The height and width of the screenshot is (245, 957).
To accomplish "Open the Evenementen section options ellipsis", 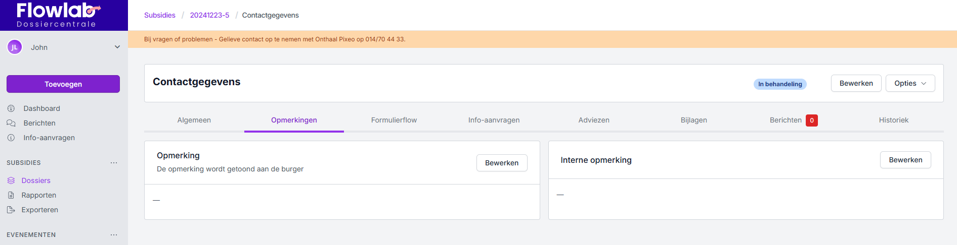I will (x=114, y=235).
